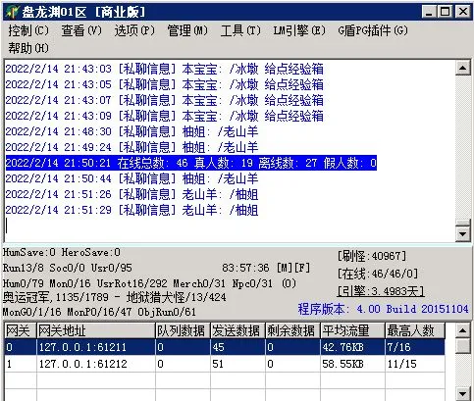Open the 工具(T) menu

[240, 30]
